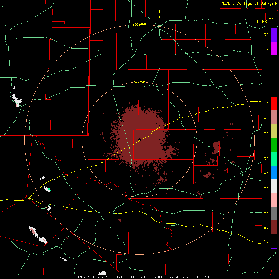The height and width of the screenshot is (279, 279).
Task: Click the 50 NMI range ring label
Action: [x=139, y=82]
